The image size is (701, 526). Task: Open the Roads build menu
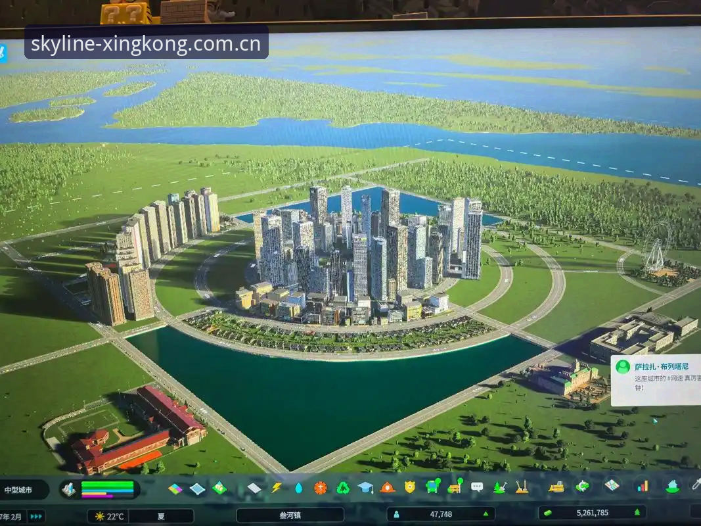click(254, 488)
